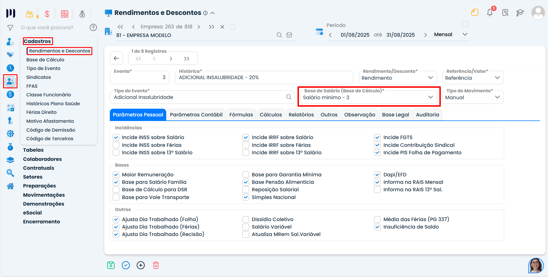This screenshot has height=277, width=548.
Task: Expand the Colaboradores menu section
Action: point(42,159)
